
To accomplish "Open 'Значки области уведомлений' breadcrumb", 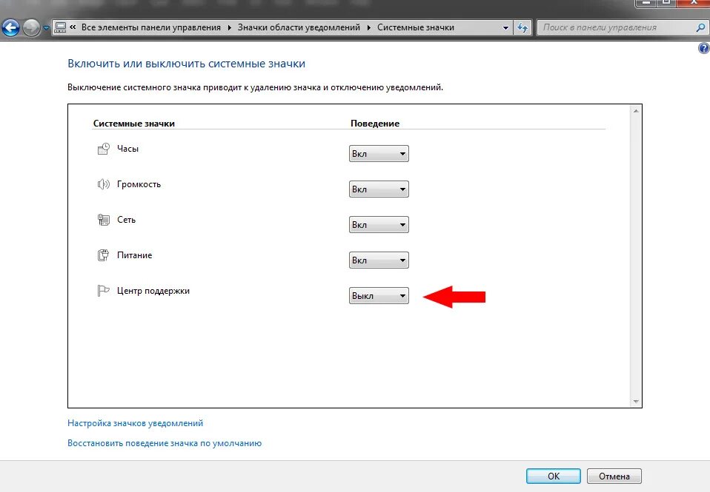I will tap(299, 27).
